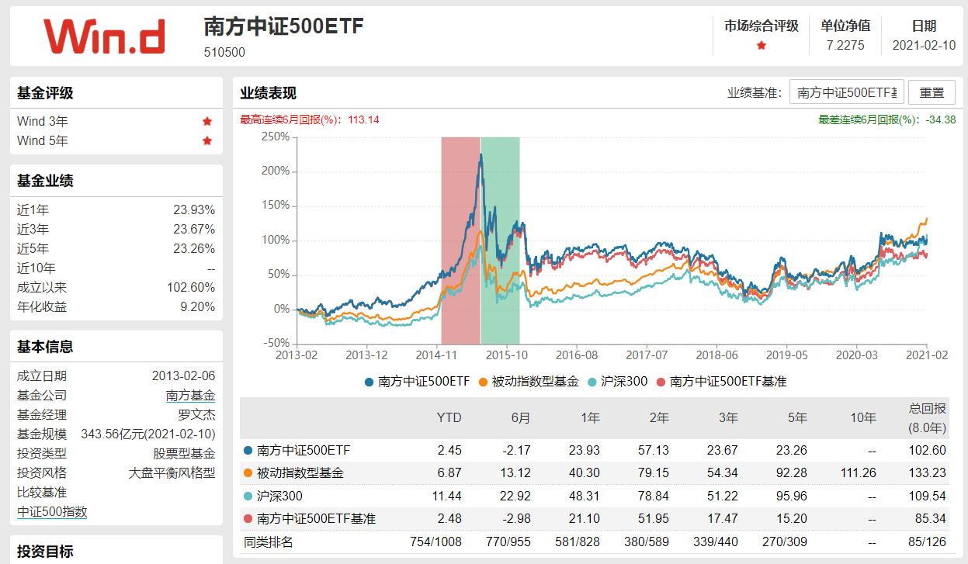This screenshot has width=968, height=564.
Task: Click the 10年 column header
Action: pyautogui.click(x=862, y=417)
